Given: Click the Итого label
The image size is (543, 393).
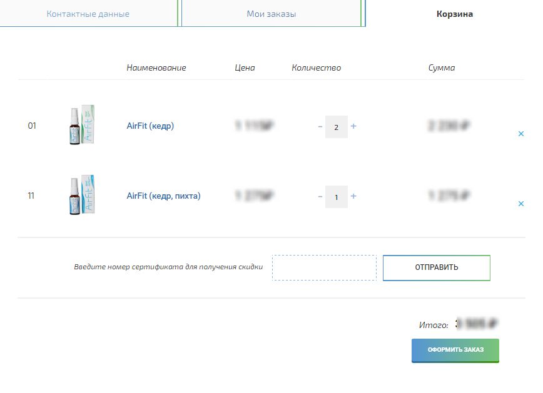Looking at the screenshot, I should tap(434, 325).
